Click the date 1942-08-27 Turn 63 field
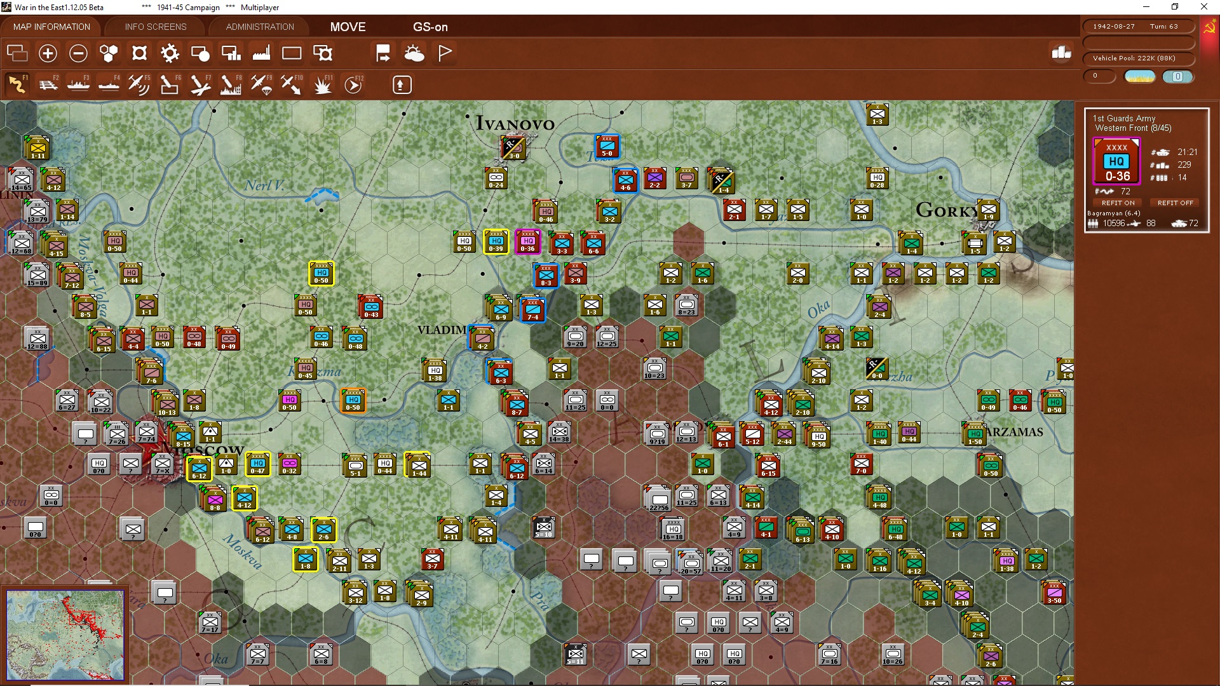Viewport: 1220px width, 686px height. pyautogui.click(x=1139, y=27)
